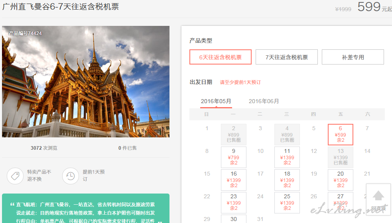Click sold-out May 2 date cell
392x223 pixels.
pos(234,134)
